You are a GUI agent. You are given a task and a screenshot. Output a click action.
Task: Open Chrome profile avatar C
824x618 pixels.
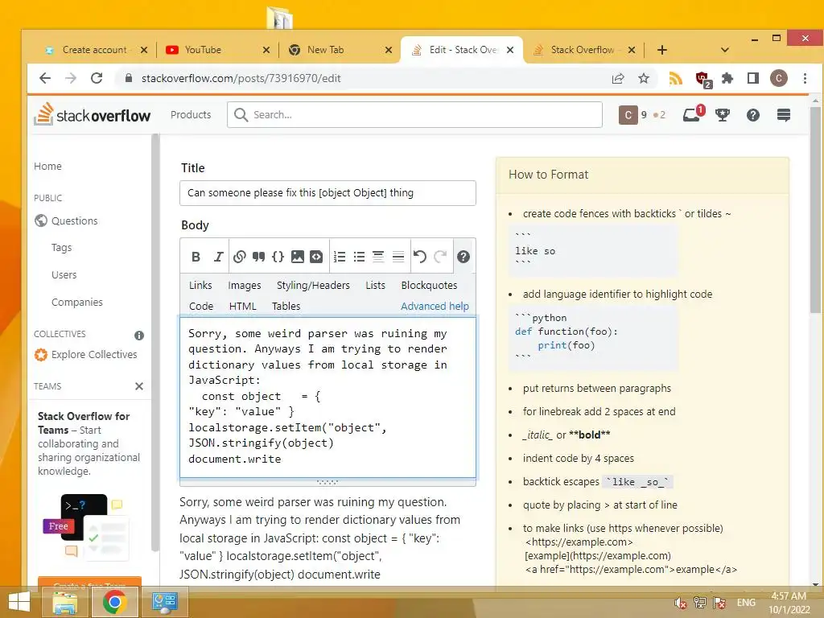pyautogui.click(x=779, y=78)
